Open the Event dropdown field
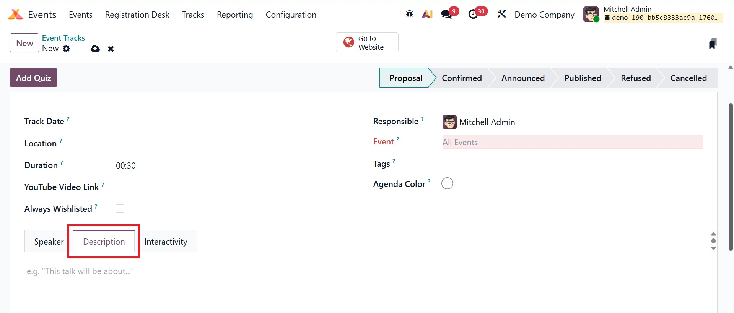The width and height of the screenshot is (734, 313). (572, 142)
